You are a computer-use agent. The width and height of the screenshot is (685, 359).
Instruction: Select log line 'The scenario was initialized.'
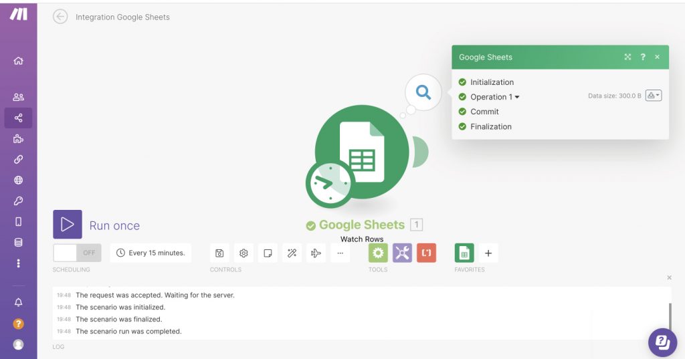[x=120, y=307]
